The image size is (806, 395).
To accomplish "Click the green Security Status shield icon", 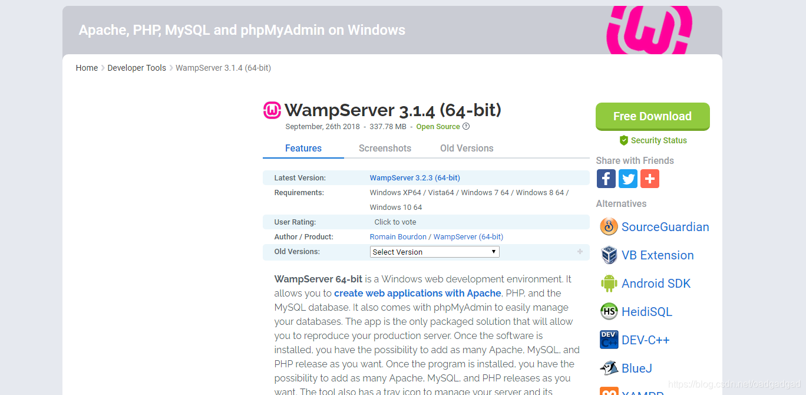I will coord(624,140).
